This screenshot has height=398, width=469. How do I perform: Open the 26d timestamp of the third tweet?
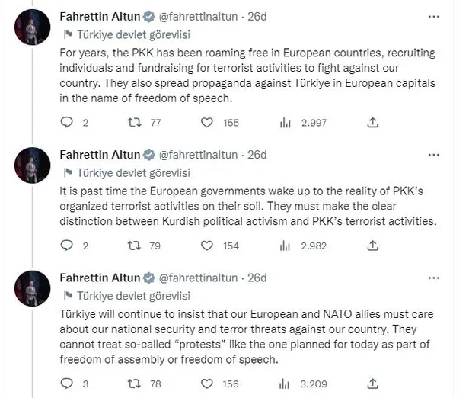click(257, 278)
